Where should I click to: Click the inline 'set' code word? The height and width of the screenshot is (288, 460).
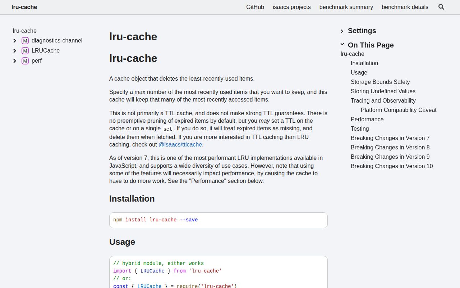coord(168,129)
